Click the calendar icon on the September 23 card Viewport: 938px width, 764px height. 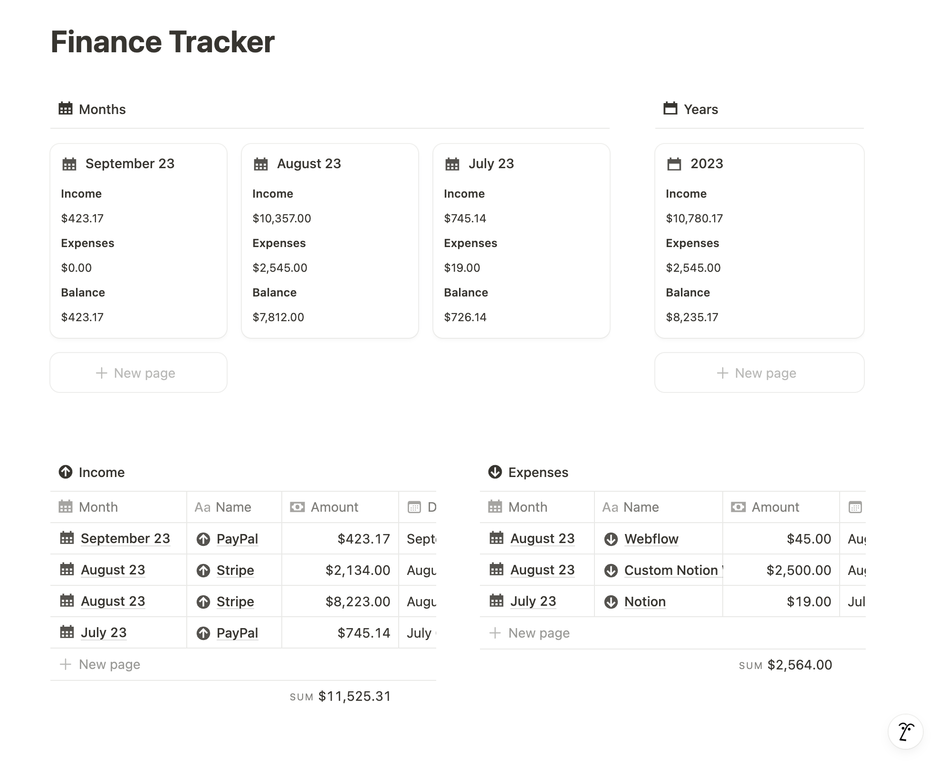(x=69, y=163)
